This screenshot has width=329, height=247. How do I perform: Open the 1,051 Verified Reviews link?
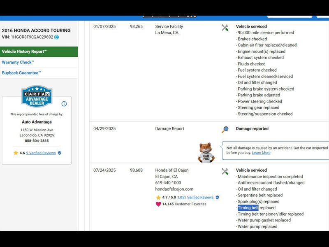(x=195, y=198)
